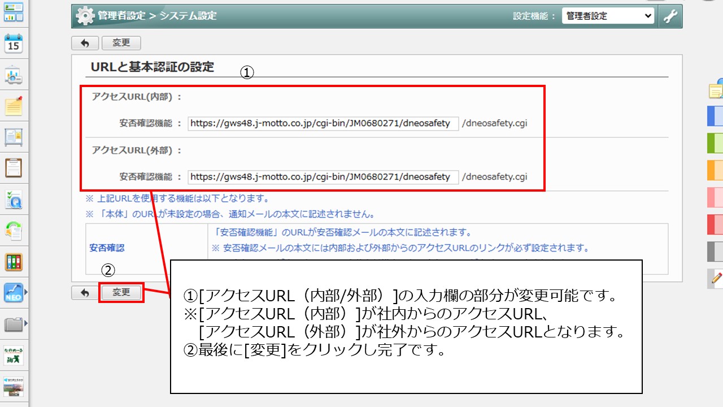Viewport: 723px width, 407px height.
Task: Open the calendar icon showing 15
Action: [14, 44]
